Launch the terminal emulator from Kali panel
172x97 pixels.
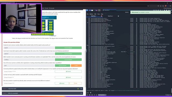click(94, 10)
